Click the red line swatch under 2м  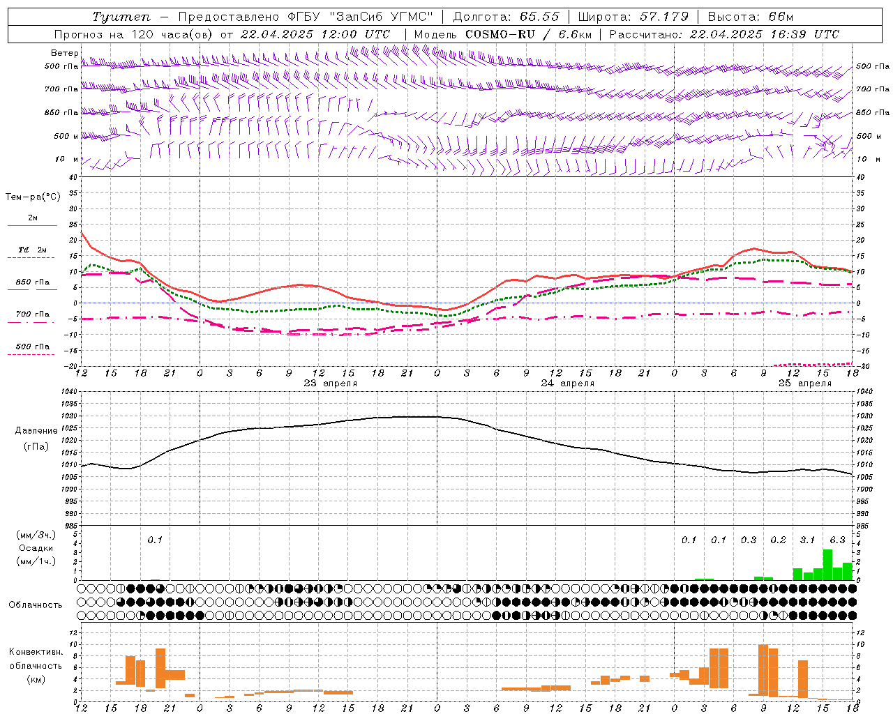(32, 226)
